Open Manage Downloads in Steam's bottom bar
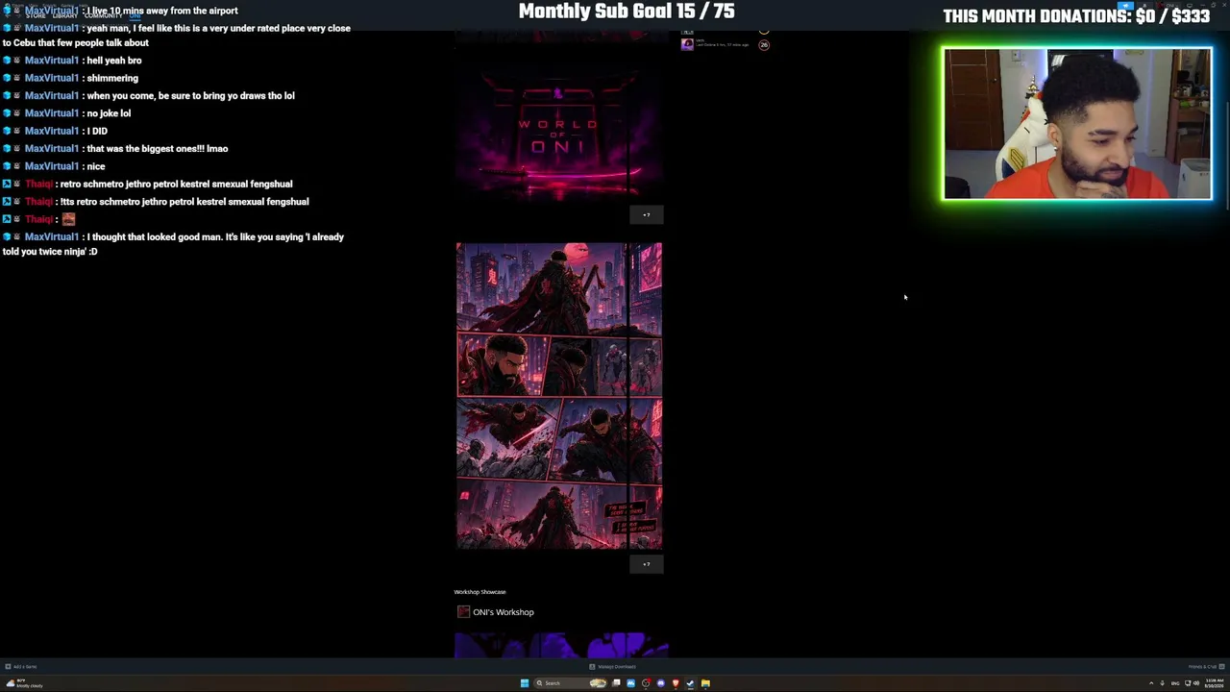The height and width of the screenshot is (692, 1230). click(613, 666)
